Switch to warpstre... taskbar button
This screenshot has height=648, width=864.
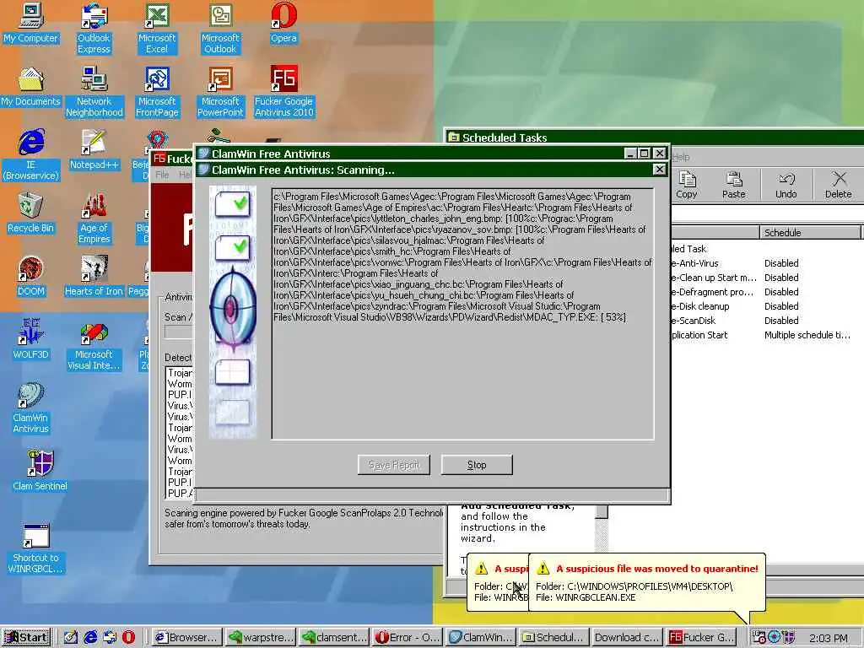262,638
